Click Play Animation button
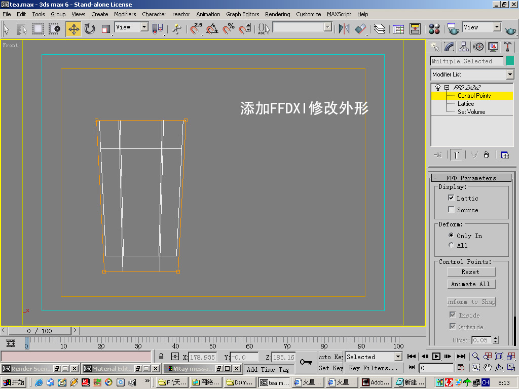Viewport: 519px width, 389px height. pos(436,356)
